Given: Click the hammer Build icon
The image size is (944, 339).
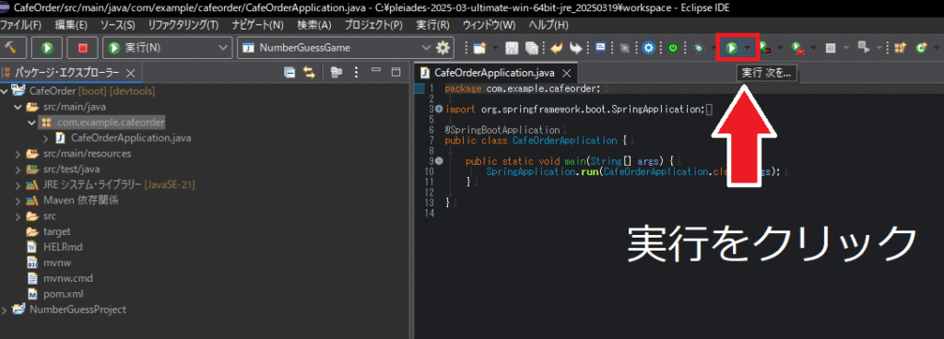Looking at the screenshot, I should tap(12, 48).
